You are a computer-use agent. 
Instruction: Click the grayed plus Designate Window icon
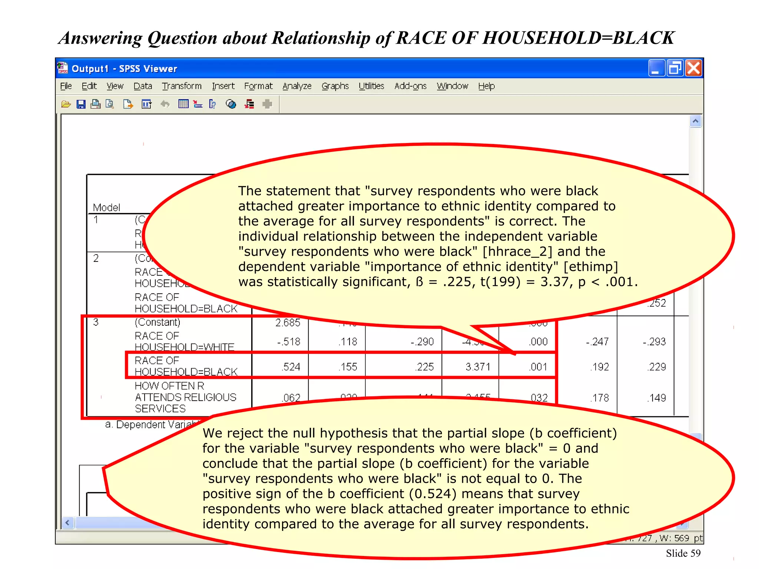(x=267, y=104)
